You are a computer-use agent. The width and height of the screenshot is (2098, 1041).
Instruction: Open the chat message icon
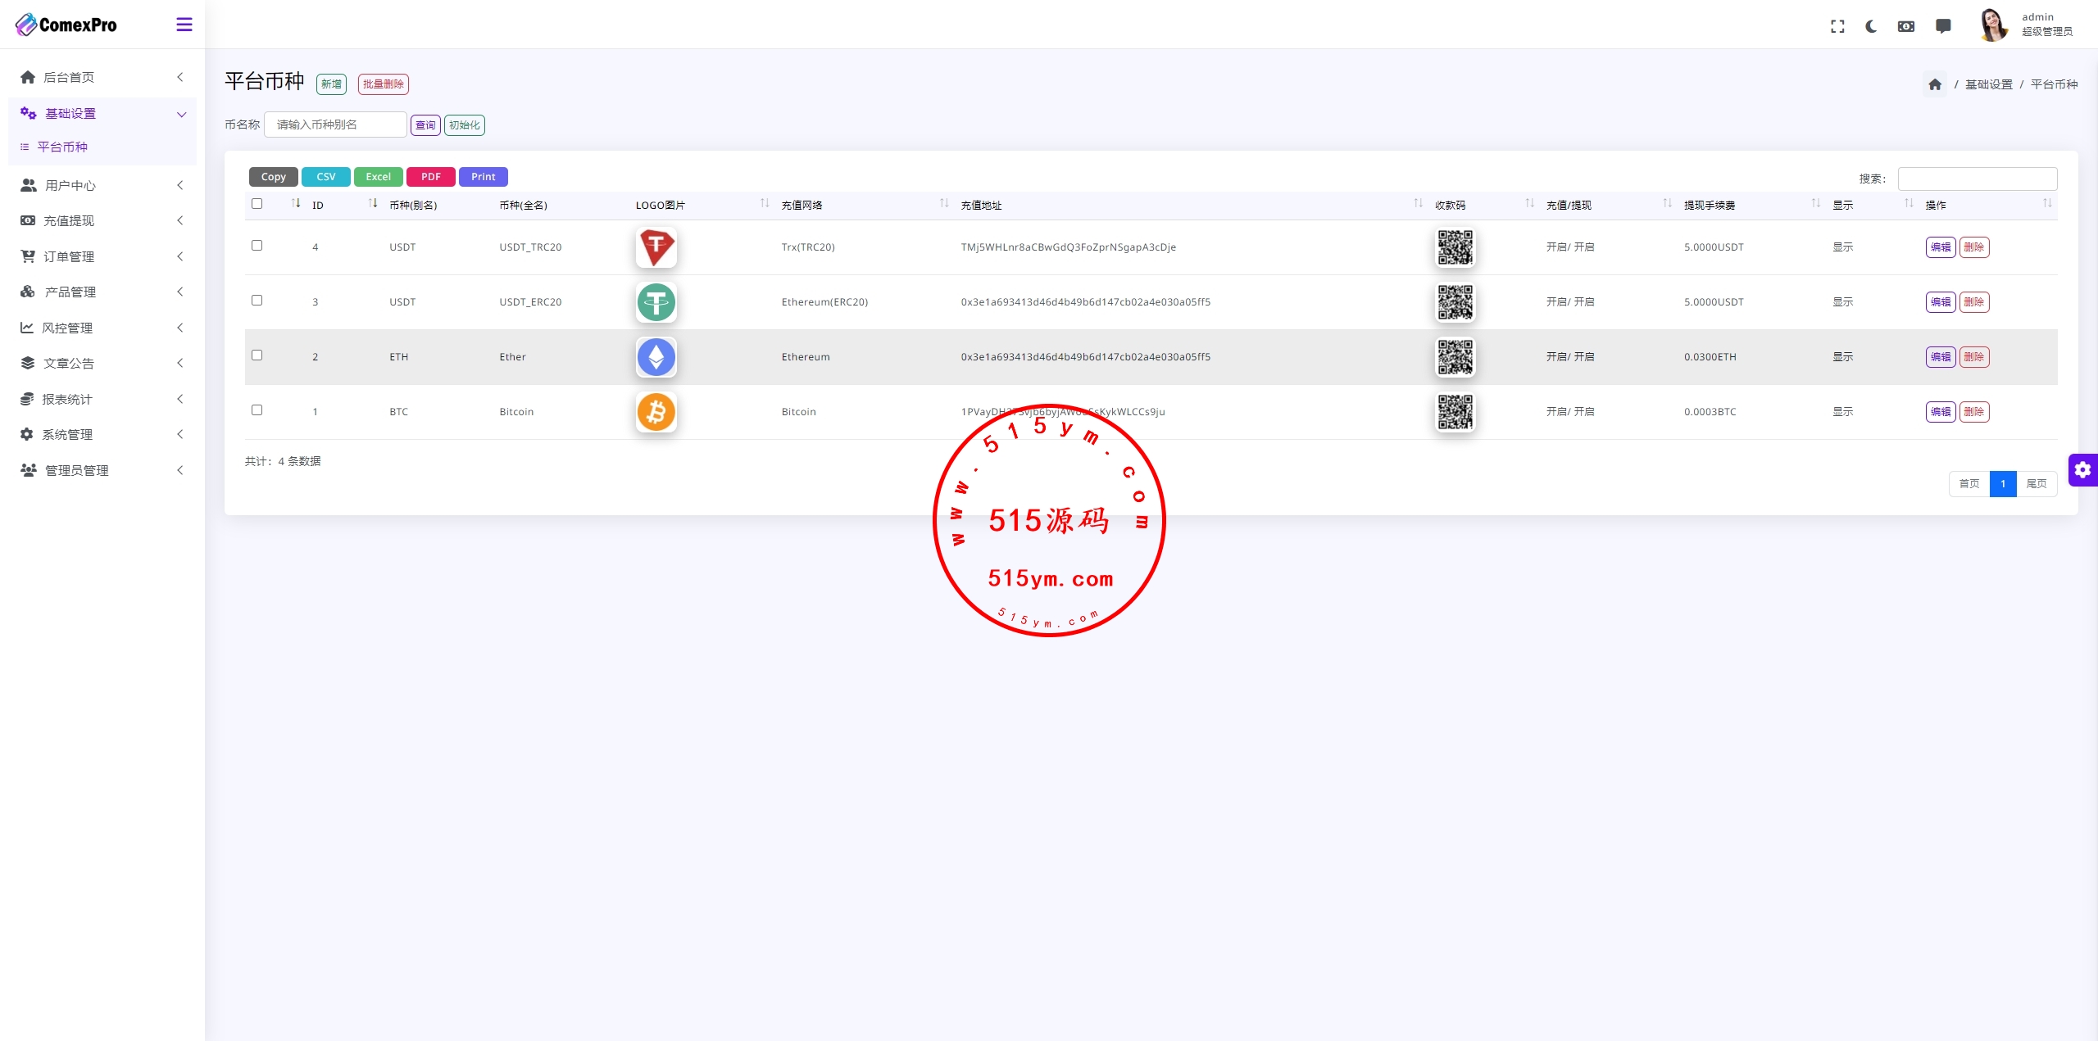(x=1943, y=26)
